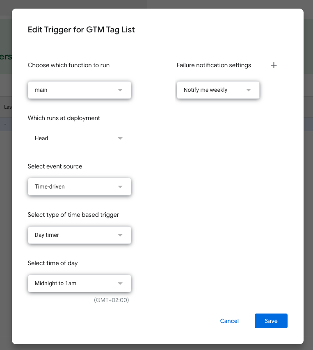Click the Edit Trigger for GTM Tag List title
This screenshot has width=313, height=350.
81,30
